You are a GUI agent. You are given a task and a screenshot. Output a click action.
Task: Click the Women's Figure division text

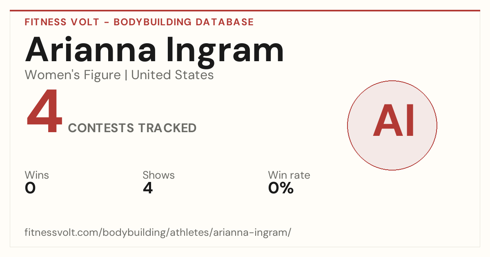[x=73, y=75]
